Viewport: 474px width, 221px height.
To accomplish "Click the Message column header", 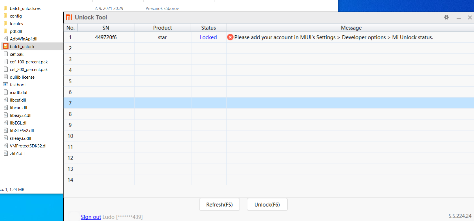I will pyautogui.click(x=351, y=28).
